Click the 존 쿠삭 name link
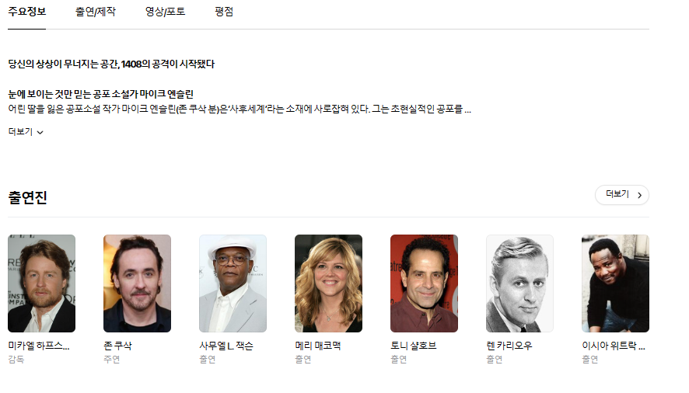 coord(117,346)
